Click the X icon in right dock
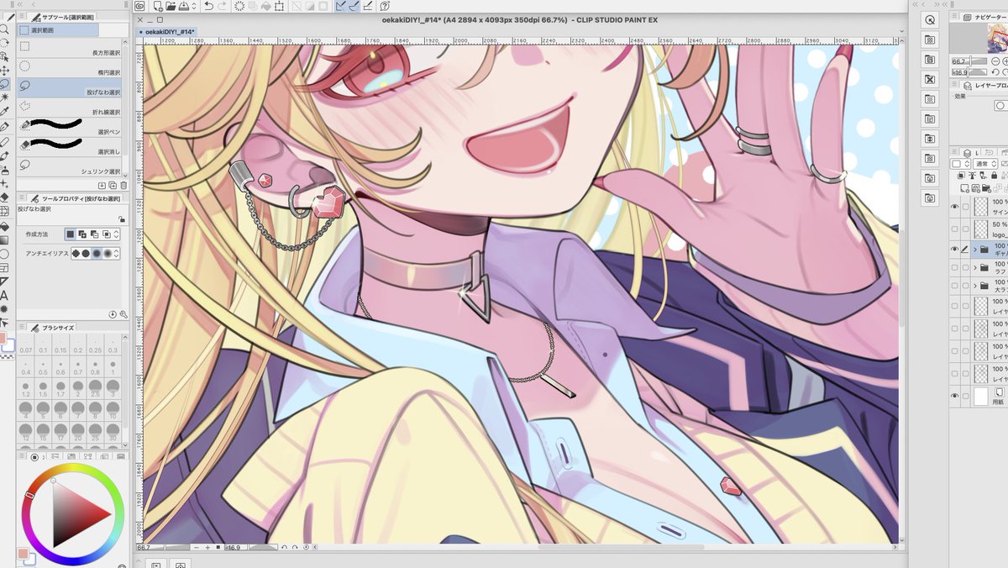The width and height of the screenshot is (1008, 568). pos(930,79)
